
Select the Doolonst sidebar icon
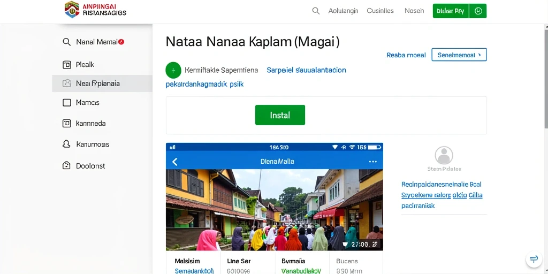66,166
